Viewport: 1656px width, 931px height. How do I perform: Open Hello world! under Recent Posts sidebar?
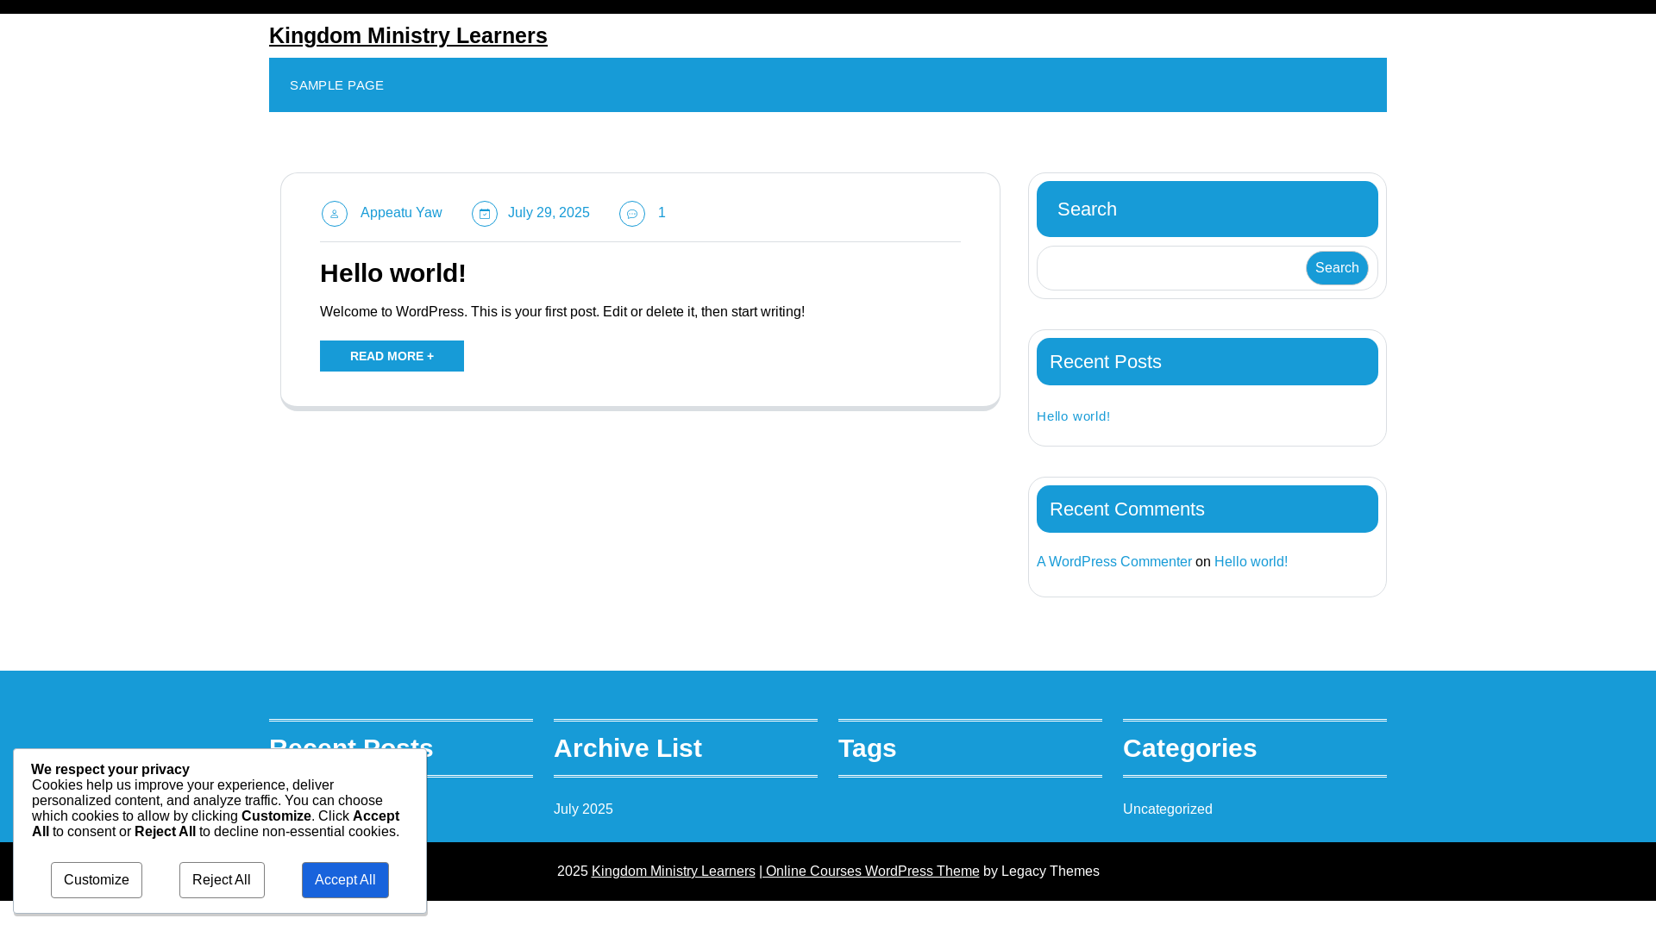coord(1073,416)
